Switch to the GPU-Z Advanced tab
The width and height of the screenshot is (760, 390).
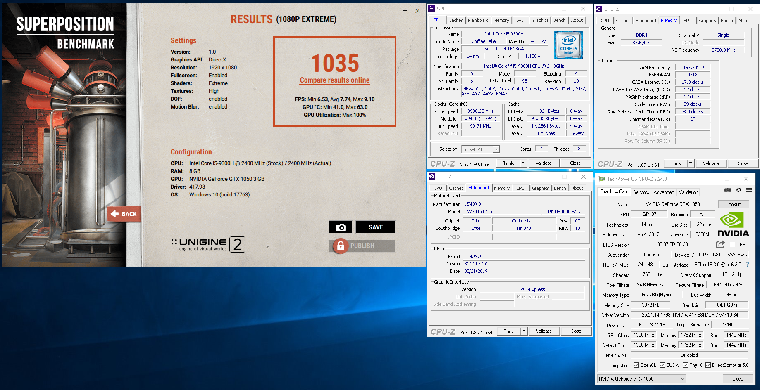[664, 192]
